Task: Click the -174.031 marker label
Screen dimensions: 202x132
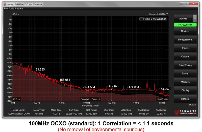Action: [x=133, y=87]
